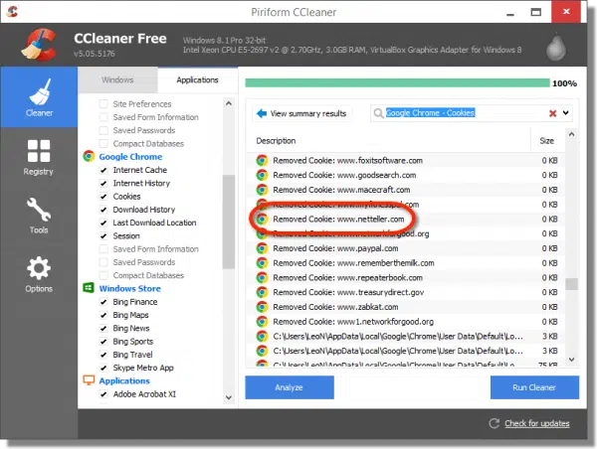The image size is (597, 449).
Task: Open the Registry section
Action: [x=39, y=157]
